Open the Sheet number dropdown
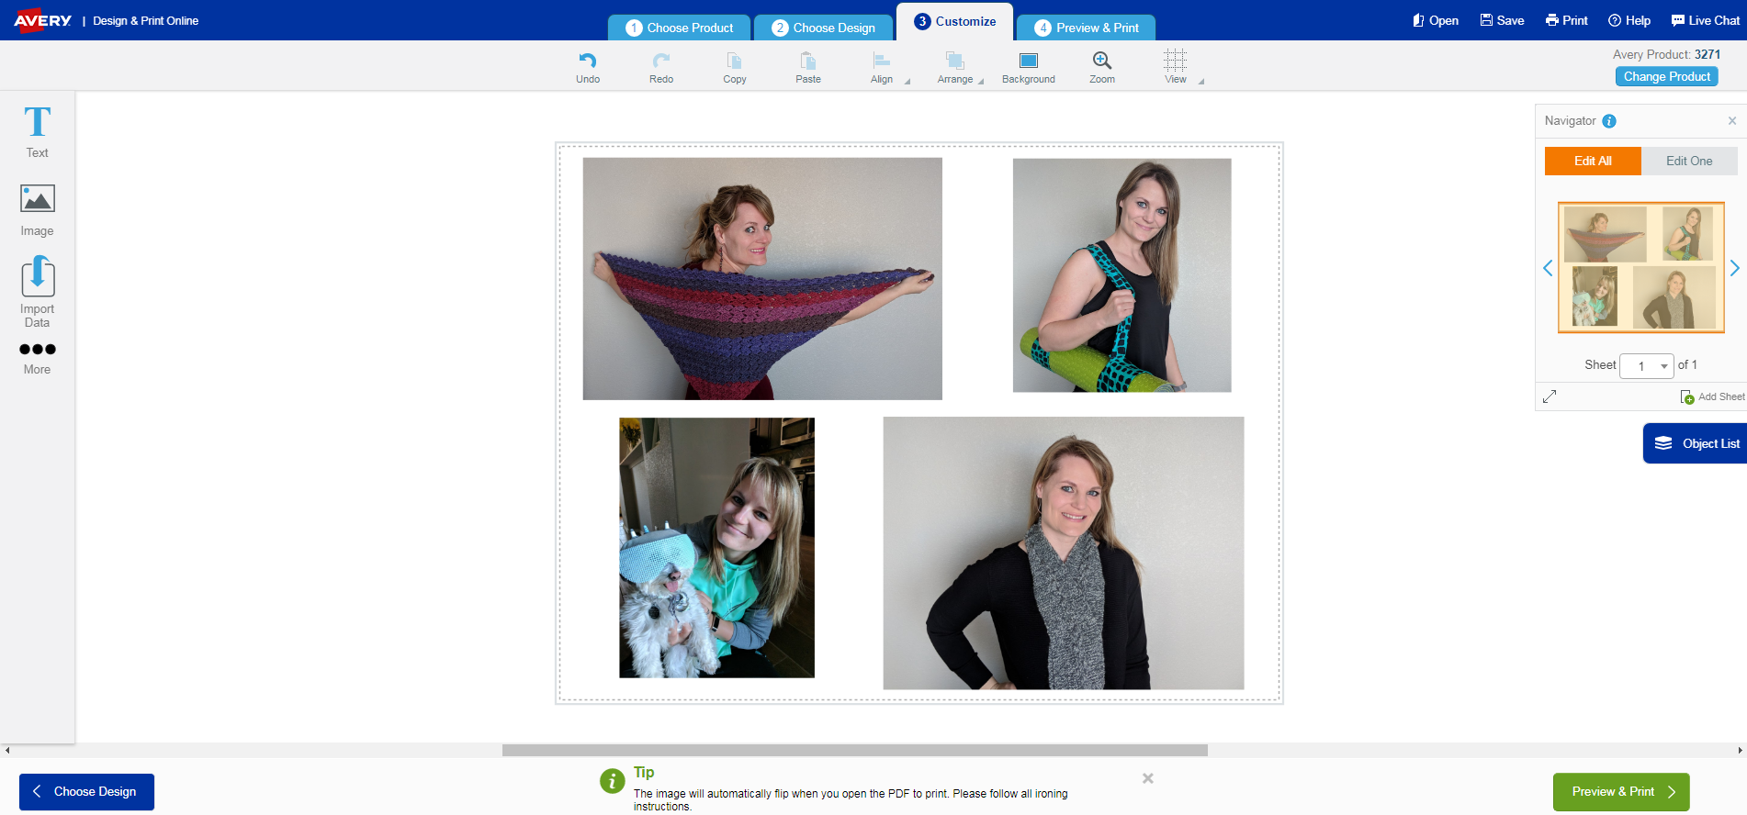1747x815 pixels. click(1646, 365)
